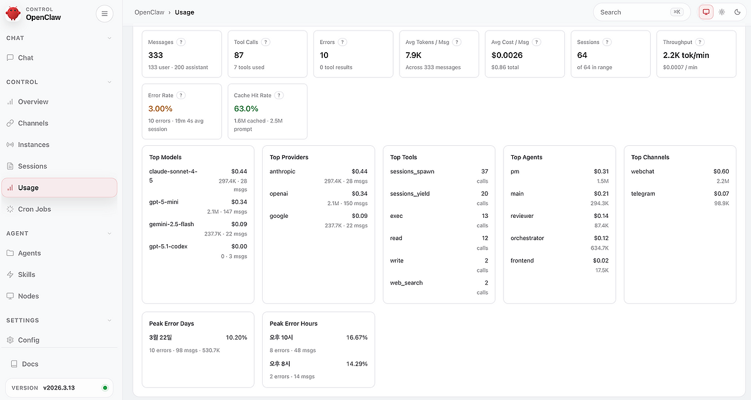Open the Overview page
Screen dimensions: 751x400
click(59, 102)
